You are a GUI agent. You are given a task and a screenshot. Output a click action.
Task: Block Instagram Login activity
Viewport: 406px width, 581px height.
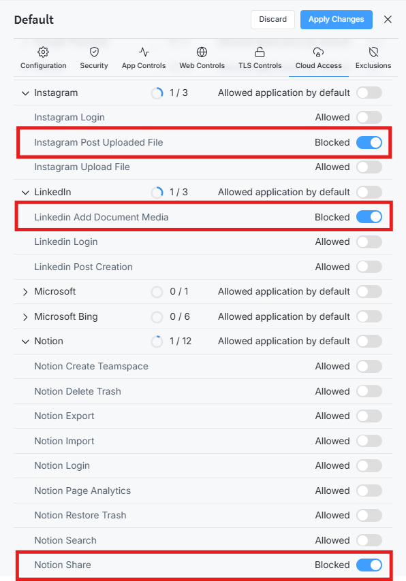[x=369, y=117]
